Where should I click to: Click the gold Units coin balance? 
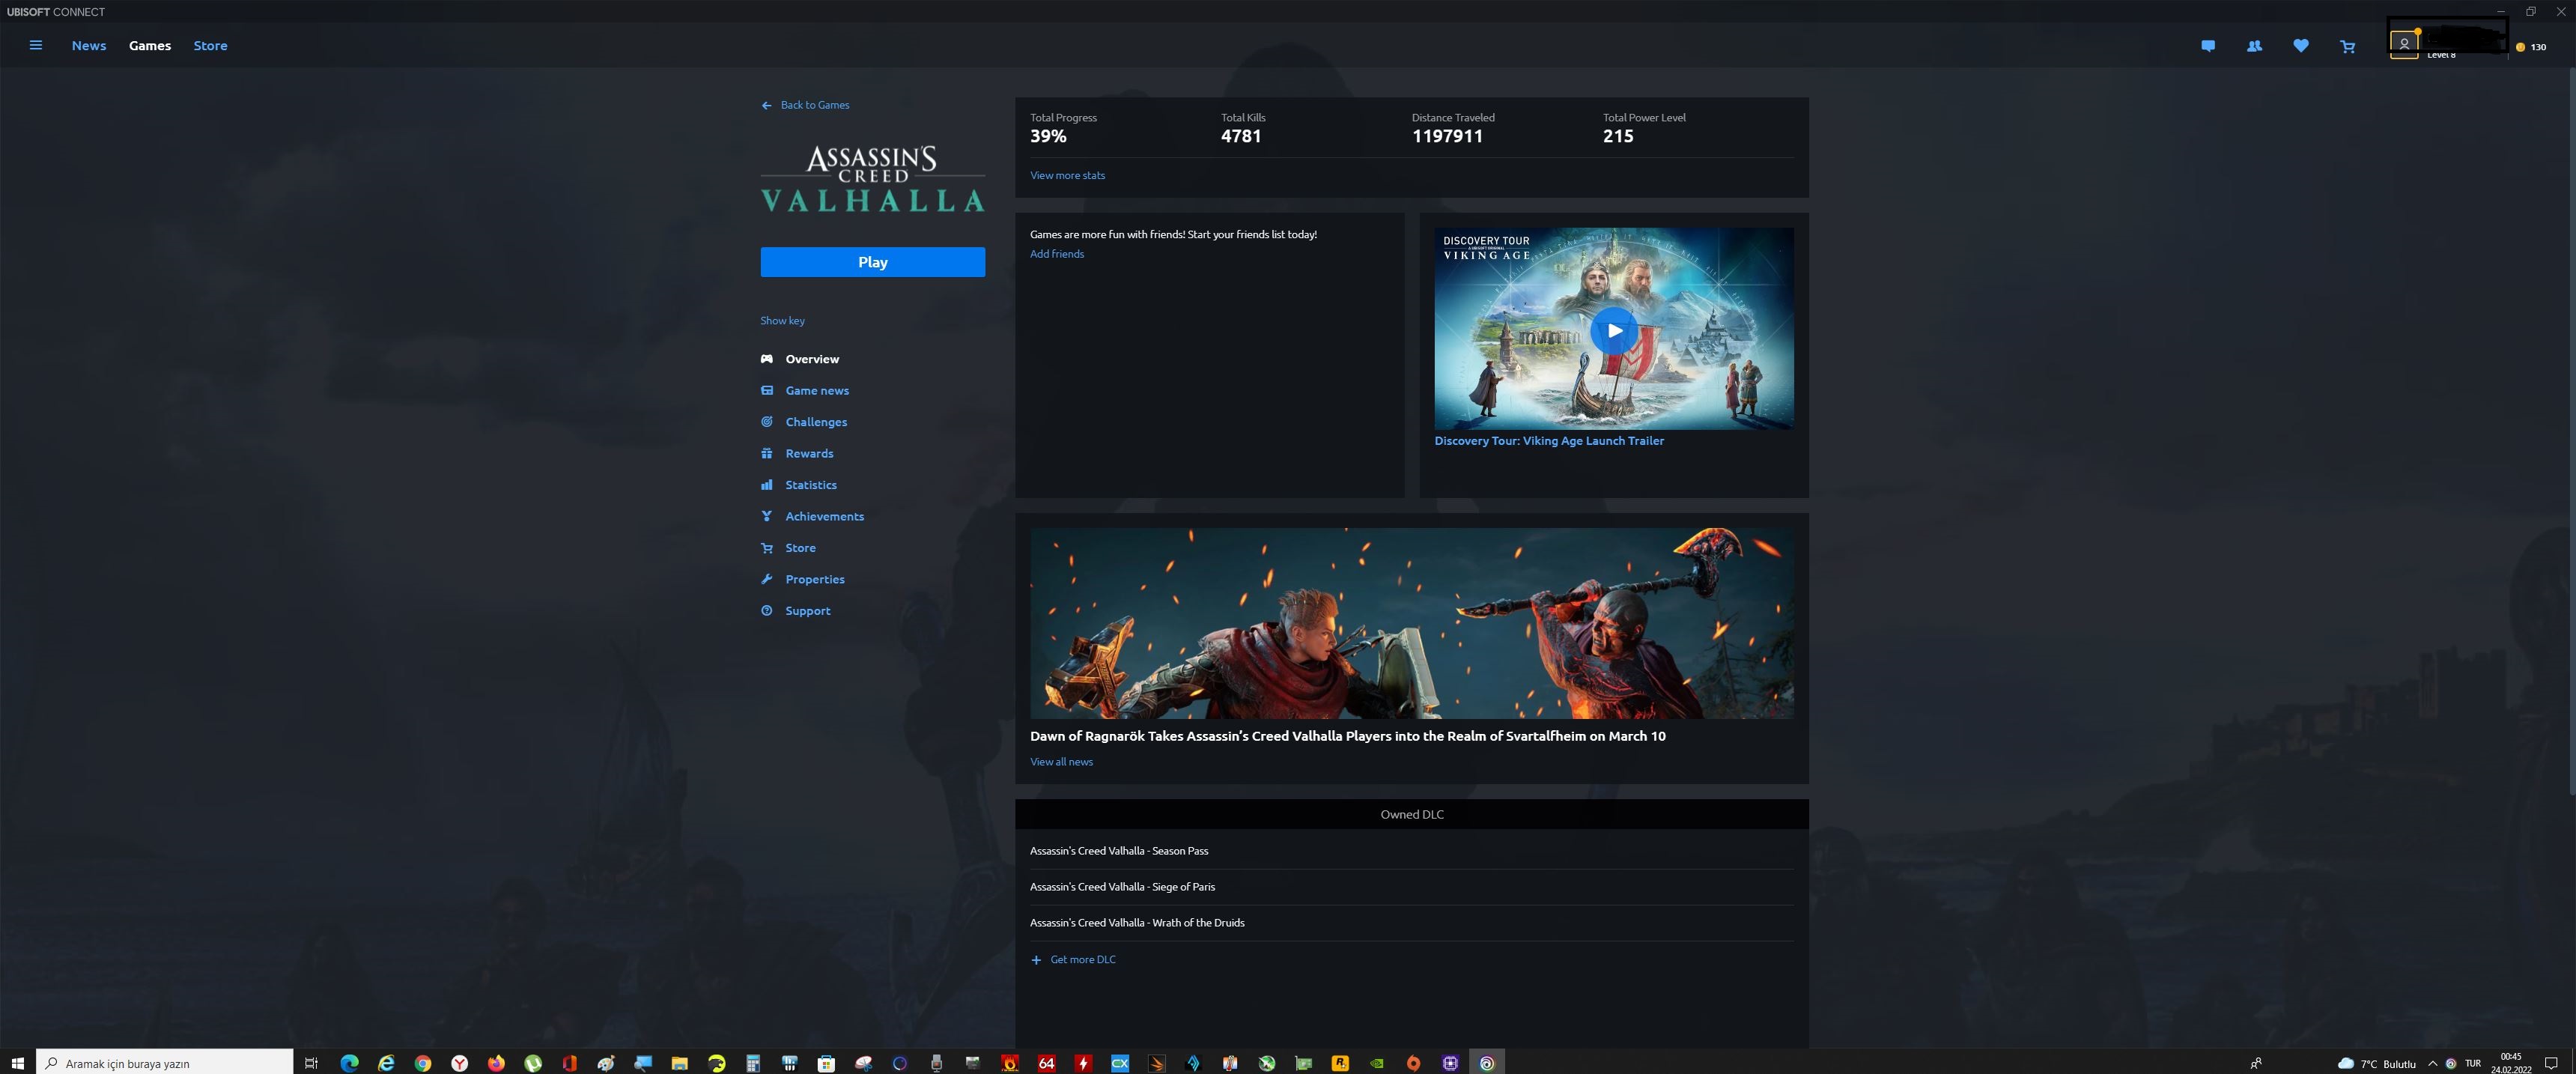click(x=2530, y=47)
